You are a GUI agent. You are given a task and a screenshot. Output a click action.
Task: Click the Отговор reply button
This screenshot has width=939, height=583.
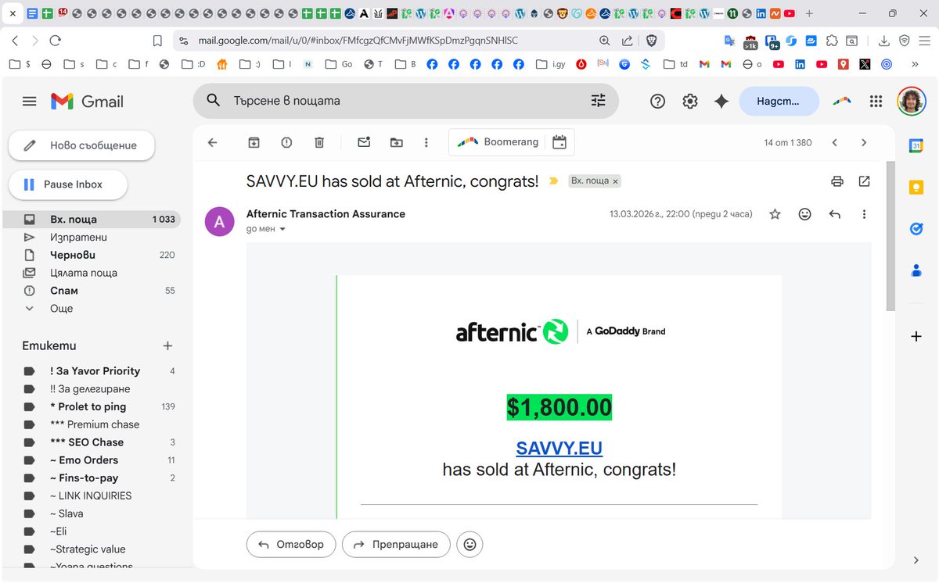tap(291, 545)
